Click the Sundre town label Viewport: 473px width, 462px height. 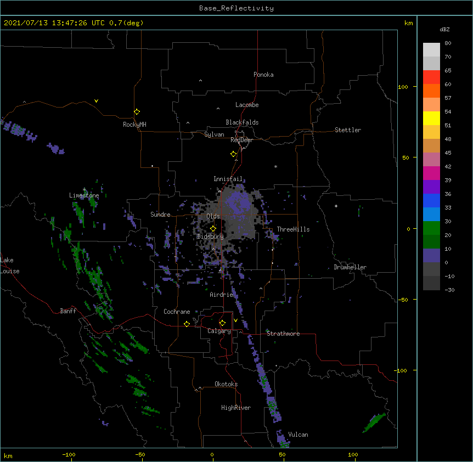160,215
